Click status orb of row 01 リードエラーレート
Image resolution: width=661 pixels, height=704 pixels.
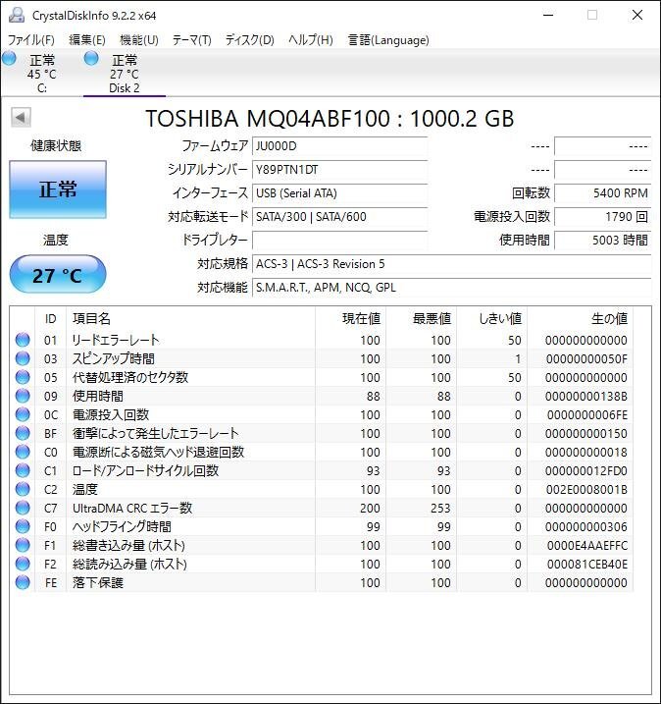tap(23, 340)
